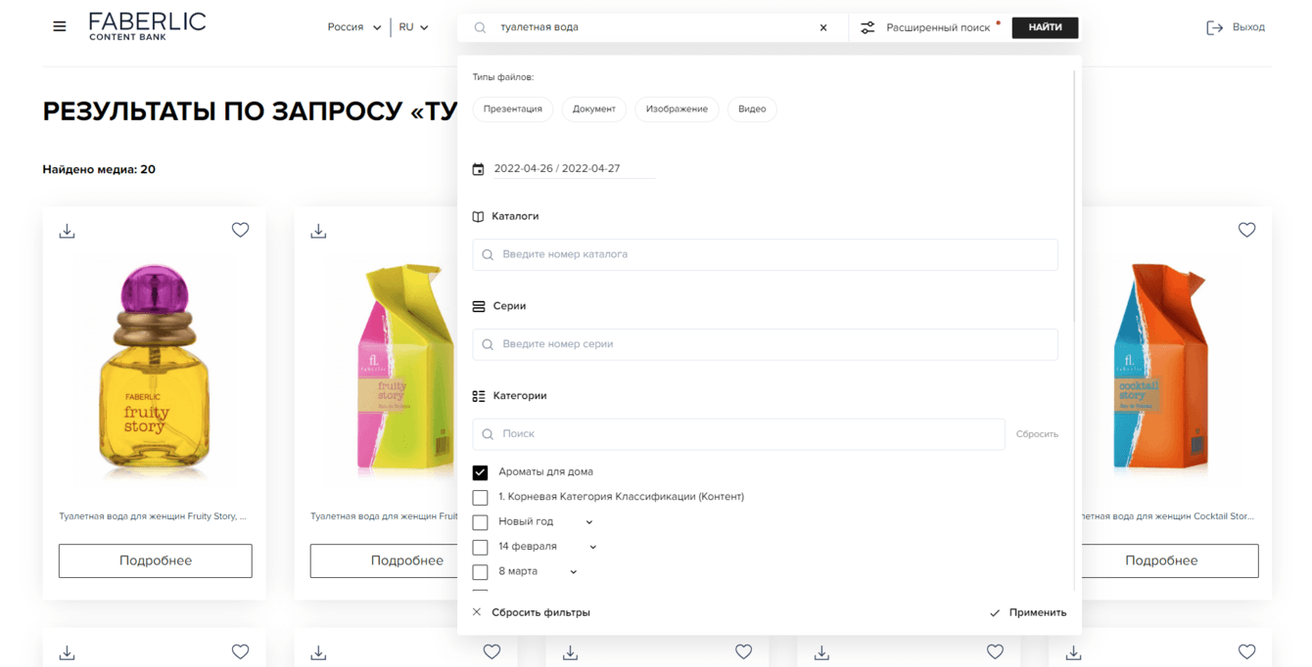Click the magnifier icon in the catalog number field

tap(488, 254)
